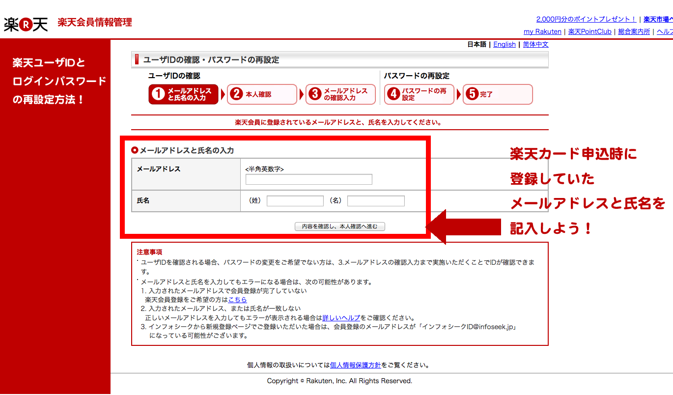Click the パスワードの再設定 section label
Image resolution: width=673 pixels, height=395 pixels.
tap(417, 76)
